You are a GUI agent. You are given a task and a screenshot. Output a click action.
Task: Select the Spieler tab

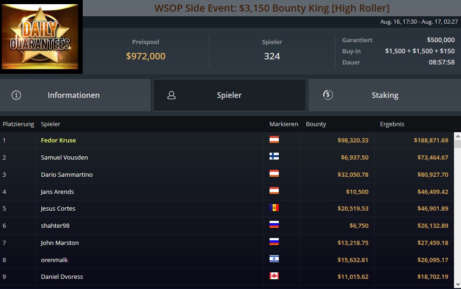coord(229,95)
